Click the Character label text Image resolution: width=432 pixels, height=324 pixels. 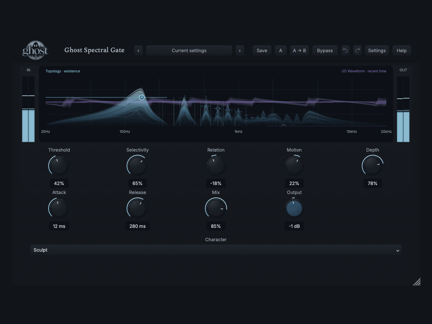(216, 239)
